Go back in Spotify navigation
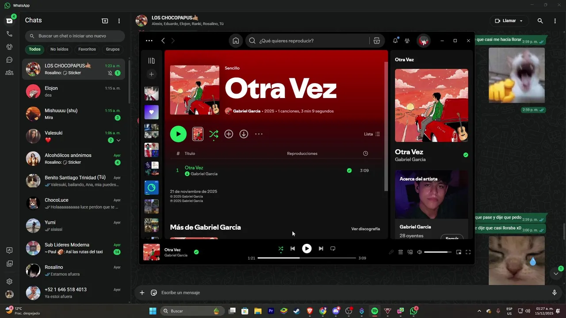This screenshot has width=566, height=318. click(163, 41)
